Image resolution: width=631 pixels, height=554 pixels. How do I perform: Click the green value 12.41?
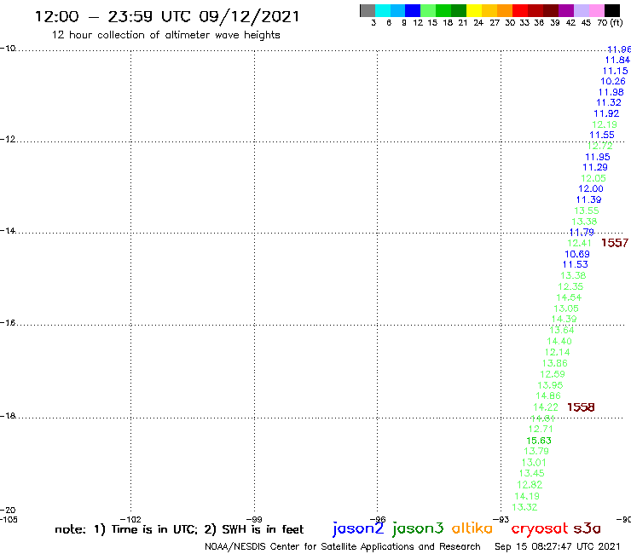click(x=580, y=243)
